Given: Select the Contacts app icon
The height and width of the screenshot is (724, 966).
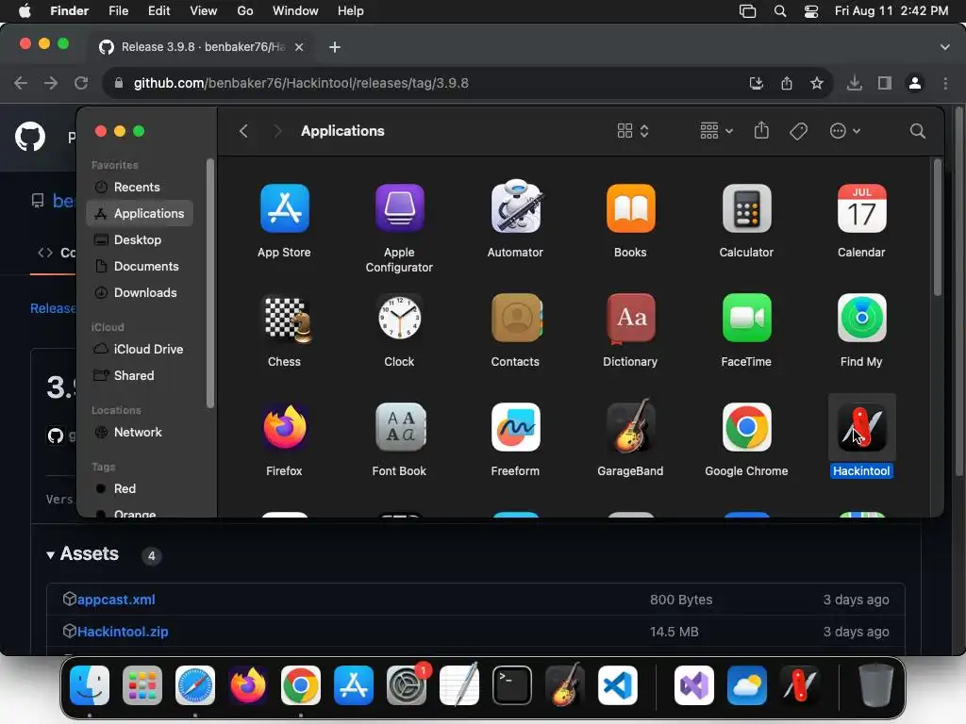Looking at the screenshot, I should point(516,318).
